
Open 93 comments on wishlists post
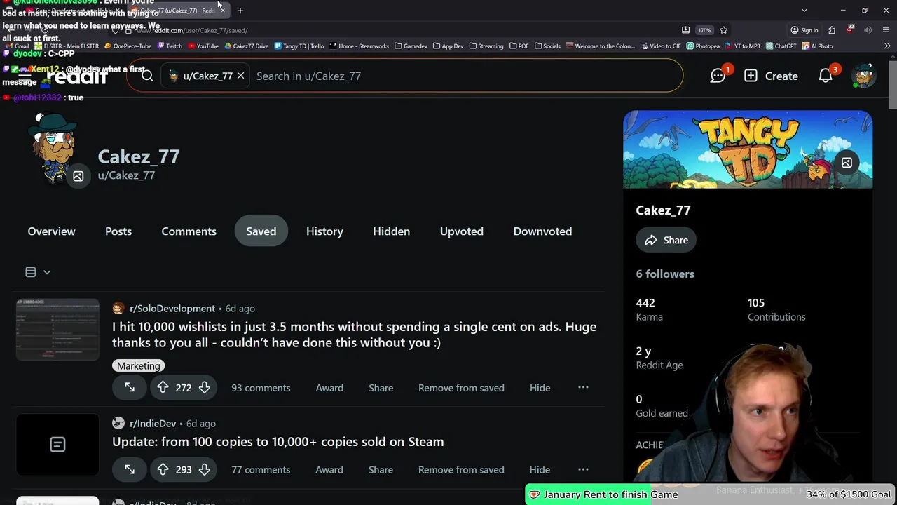[261, 388]
